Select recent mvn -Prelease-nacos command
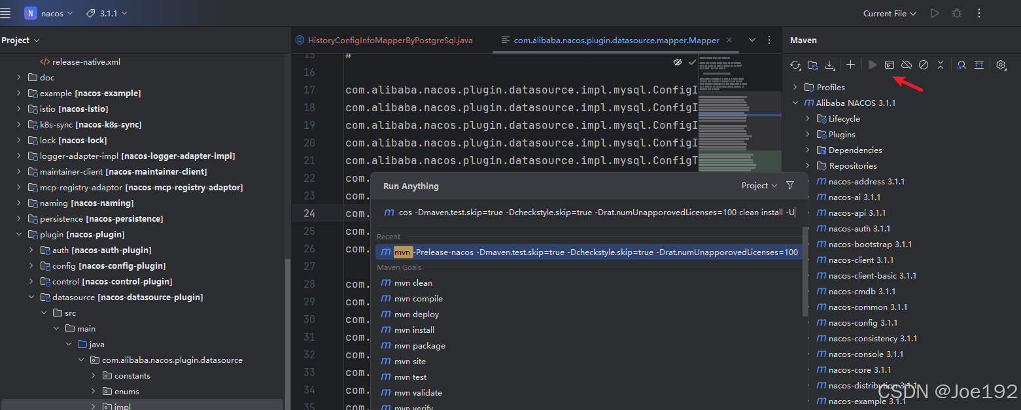The width and height of the screenshot is (1021, 410). pos(588,252)
